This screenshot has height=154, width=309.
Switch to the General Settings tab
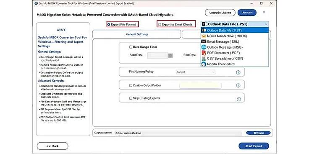[137, 34]
